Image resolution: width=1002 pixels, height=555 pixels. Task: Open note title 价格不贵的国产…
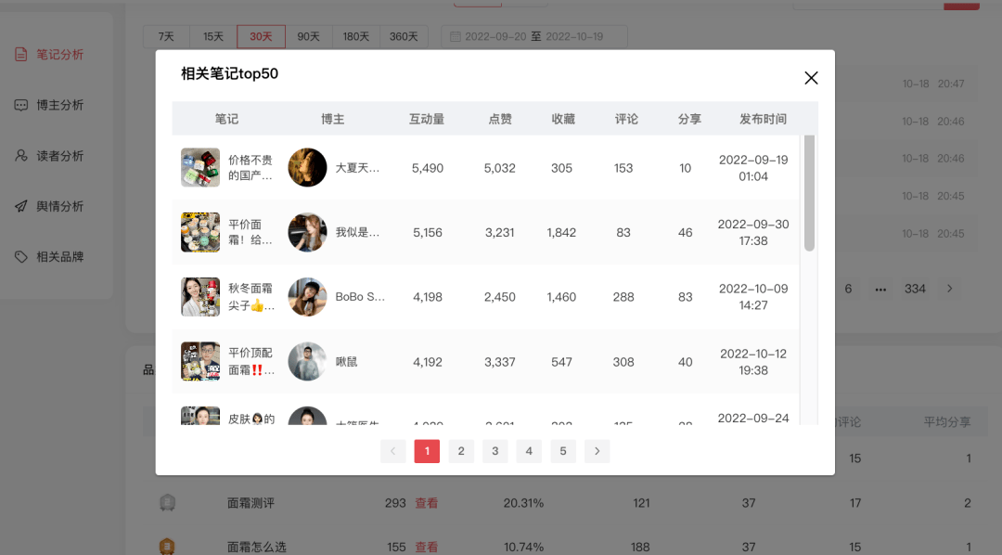(250, 168)
